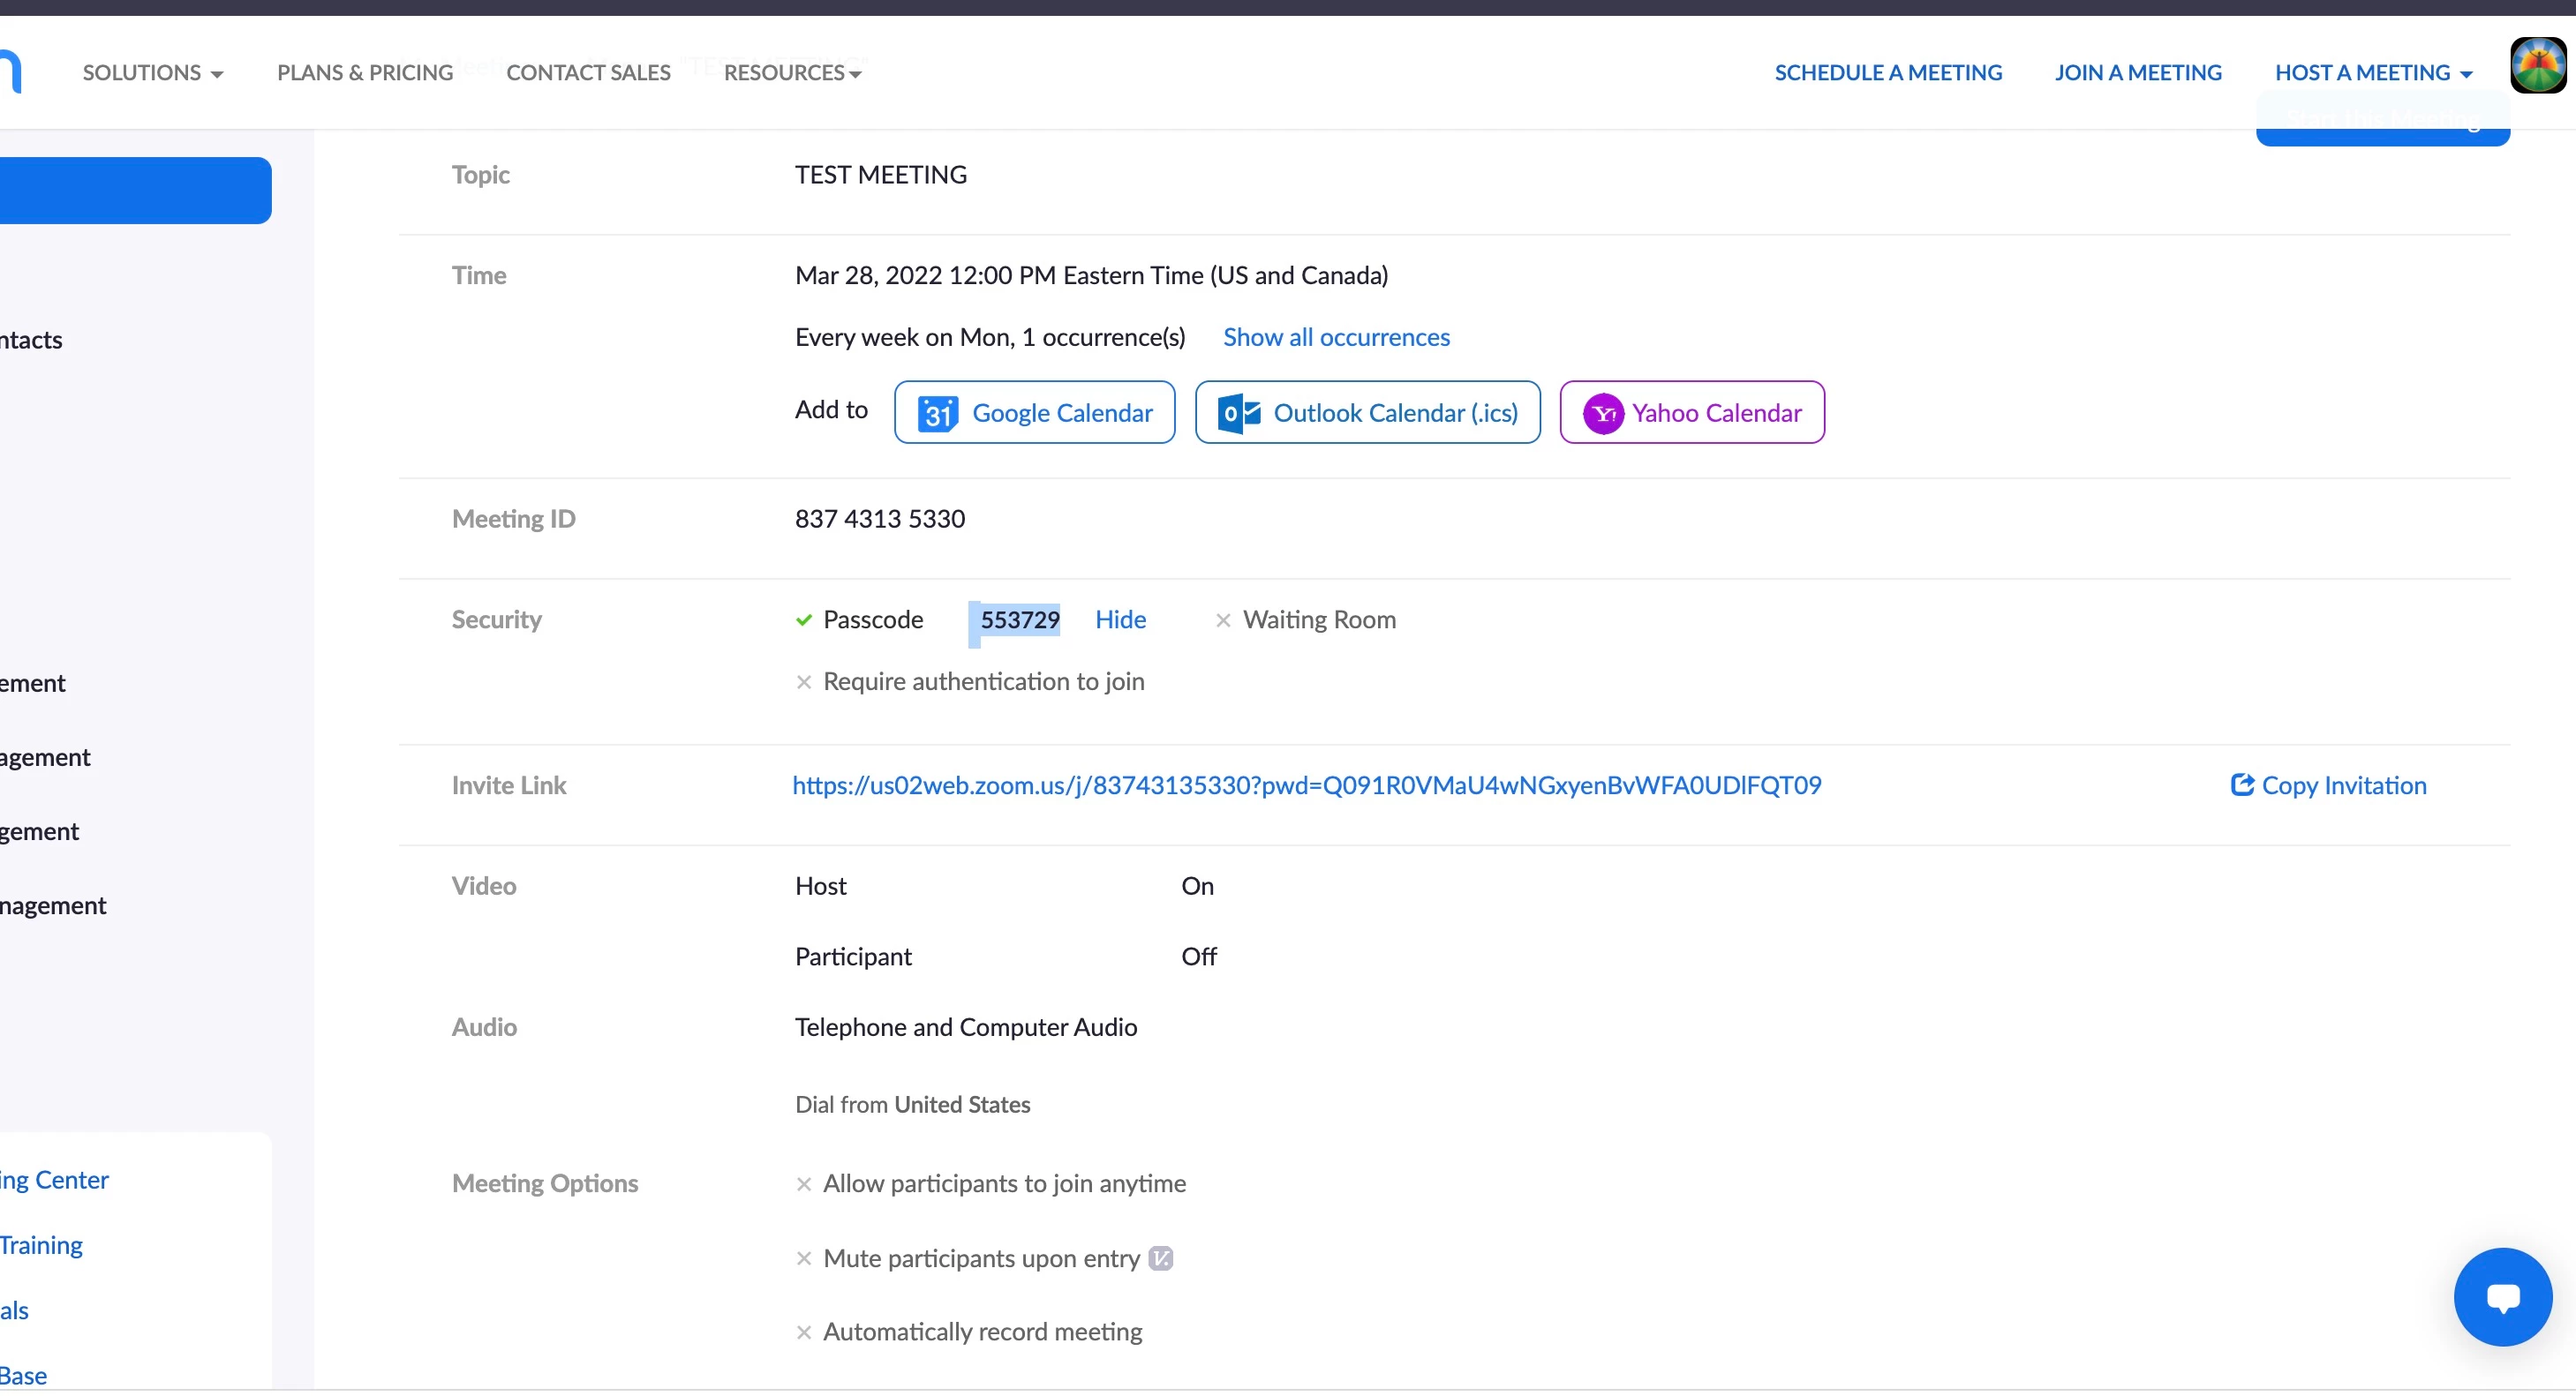This screenshot has height=1396, width=2576.
Task: Open the Host a Meeting dropdown
Action: [2372, 73]
